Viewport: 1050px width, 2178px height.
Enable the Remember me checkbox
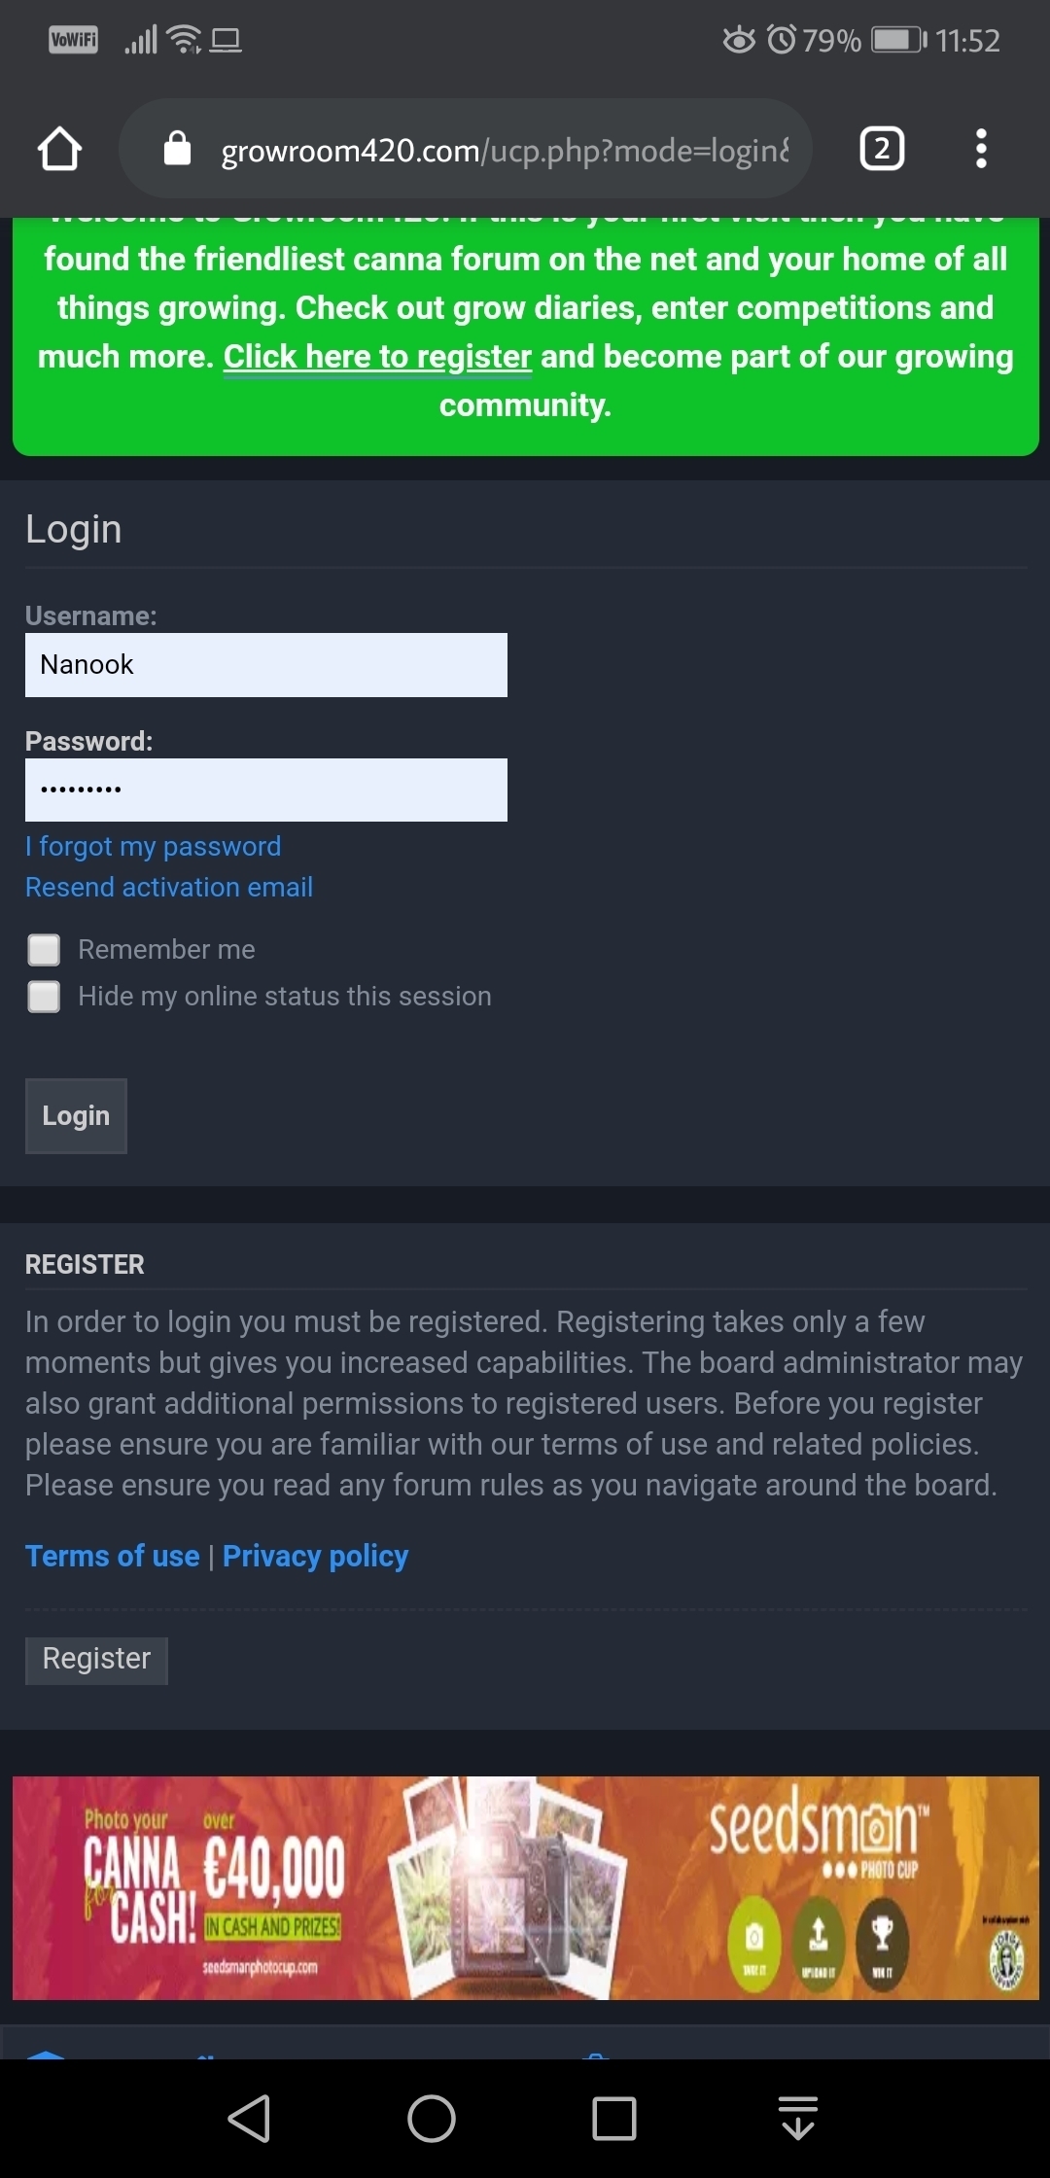[44, 950]
